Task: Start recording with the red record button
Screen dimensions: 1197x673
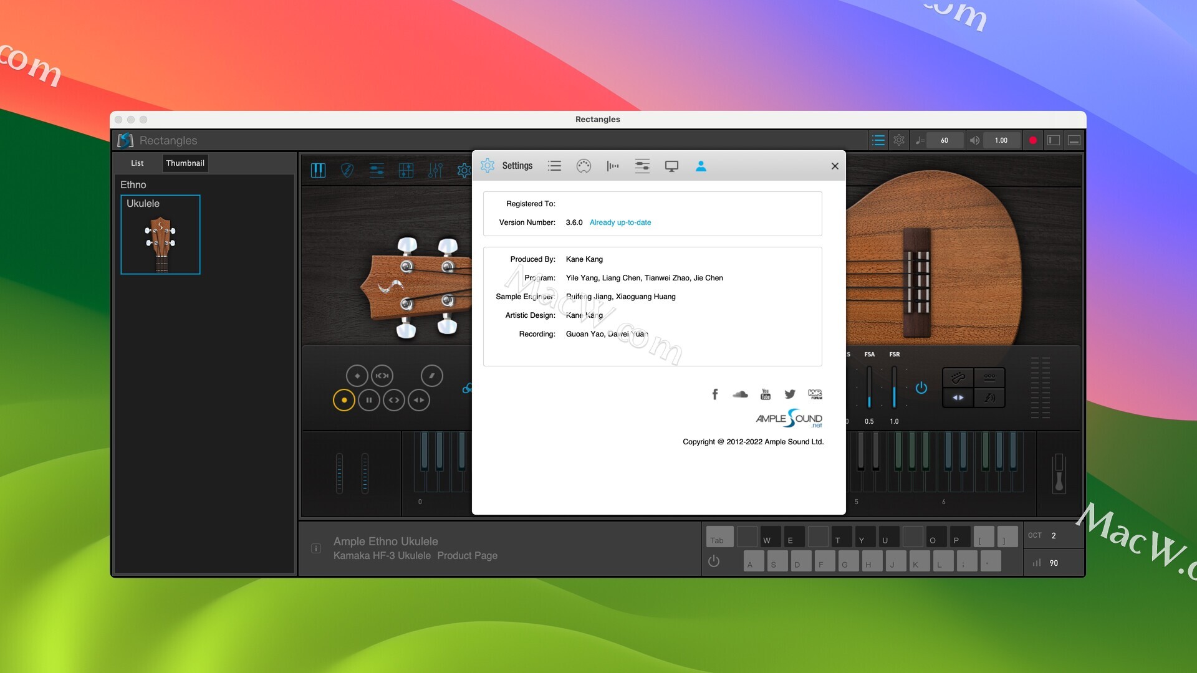Action: click(x=1033, y=140)
